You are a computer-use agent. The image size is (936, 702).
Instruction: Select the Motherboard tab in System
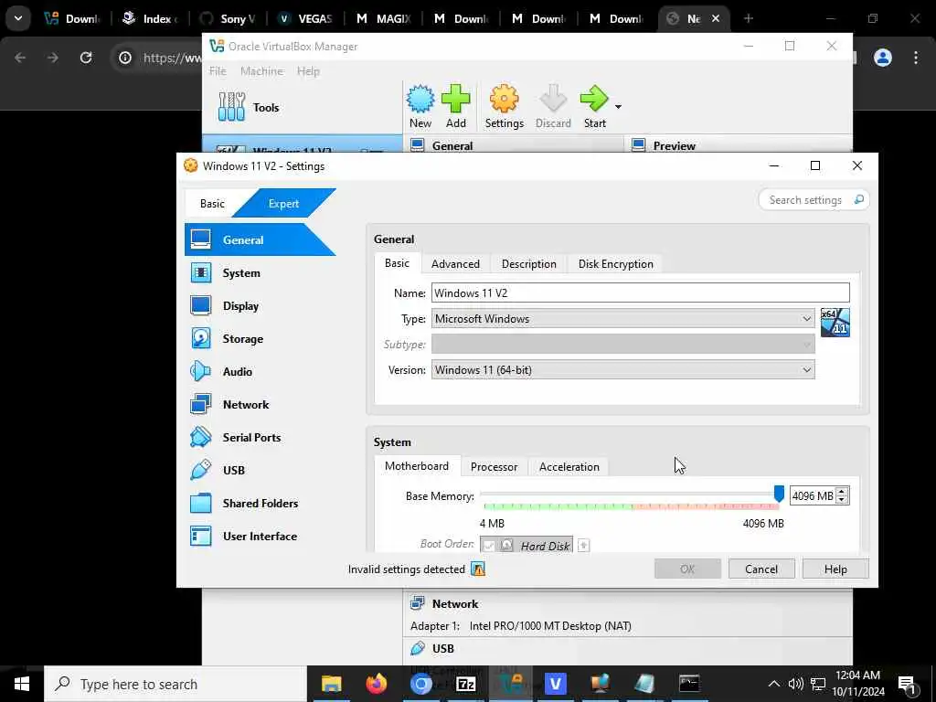(x=417, y=466)
